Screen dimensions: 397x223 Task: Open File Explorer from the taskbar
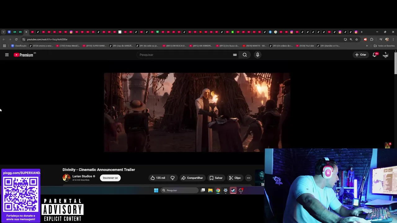(210, 190)
